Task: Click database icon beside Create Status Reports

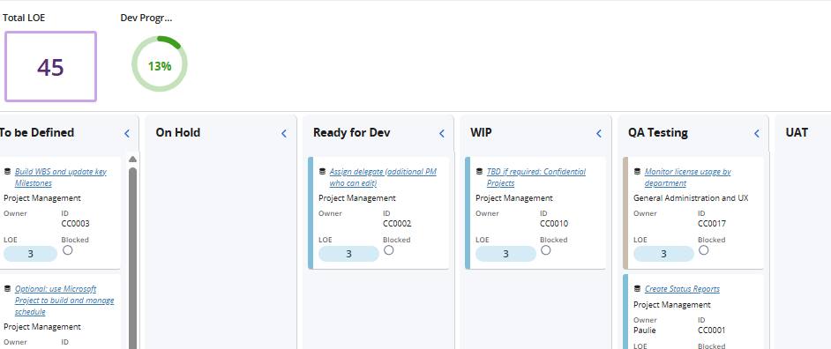Action: click(637, 289)
